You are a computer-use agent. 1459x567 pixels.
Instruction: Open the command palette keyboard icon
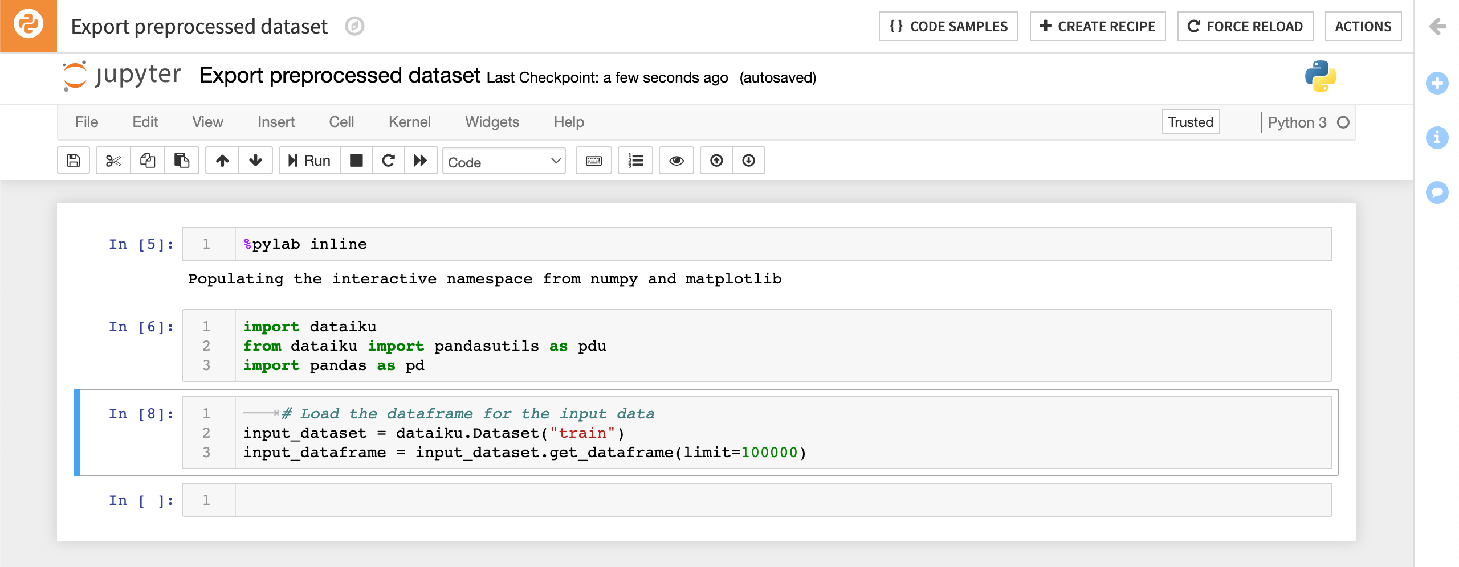pyautogui.click(x=593, y=161)
